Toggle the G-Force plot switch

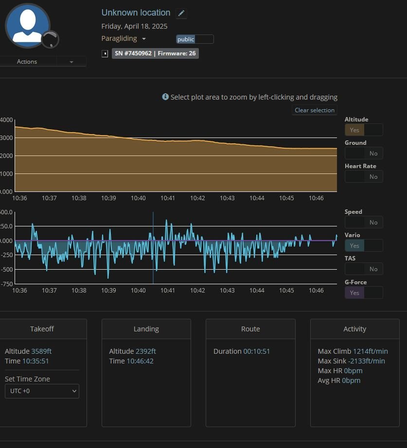(364, 293)
